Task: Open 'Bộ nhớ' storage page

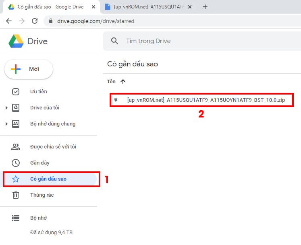Action: 38,218
